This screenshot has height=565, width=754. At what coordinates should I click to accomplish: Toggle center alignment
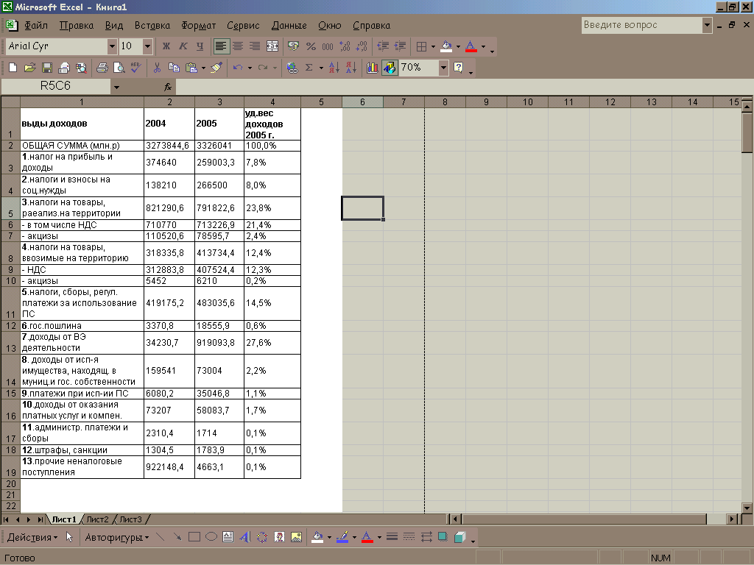coord(238,46)
